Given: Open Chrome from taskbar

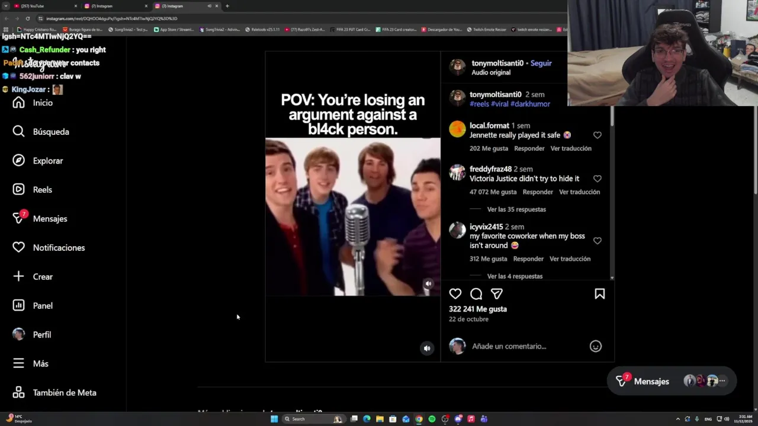Looking at the screenshot, I should 419,419.
